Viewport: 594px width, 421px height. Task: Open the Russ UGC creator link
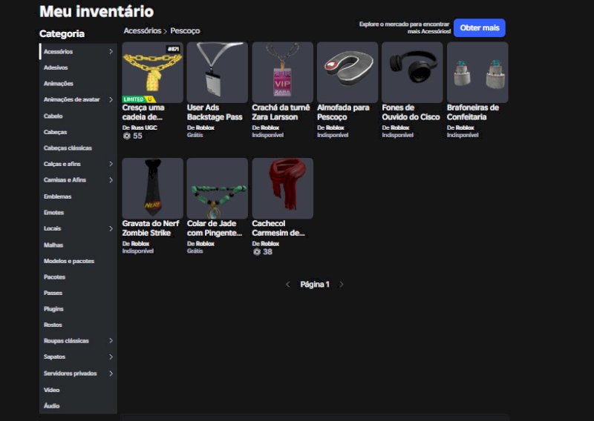click(x=144, y=127)
